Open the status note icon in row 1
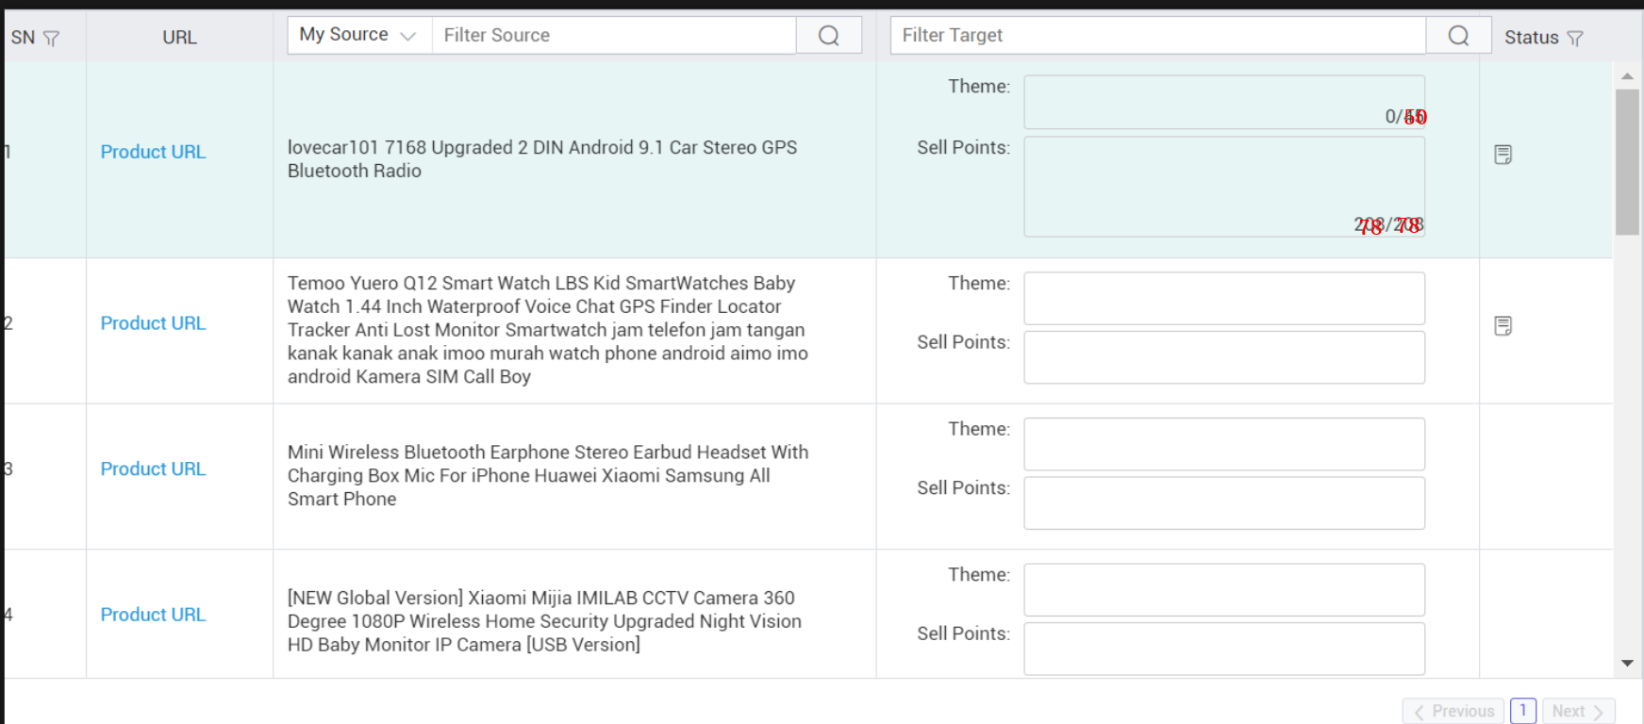The width and height of the screenshot is (1644, 724). [x=1503, y=155]
